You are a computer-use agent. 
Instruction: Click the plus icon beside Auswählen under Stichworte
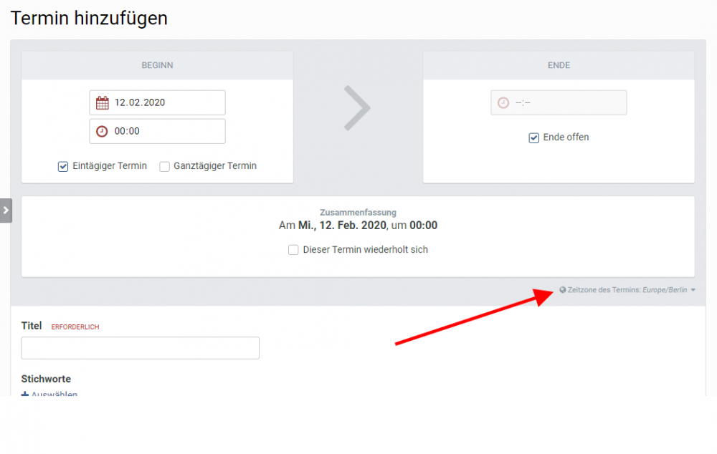tap(24, 395)
